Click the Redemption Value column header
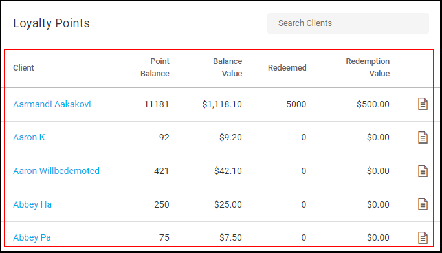442x253 pixels. 368,67
